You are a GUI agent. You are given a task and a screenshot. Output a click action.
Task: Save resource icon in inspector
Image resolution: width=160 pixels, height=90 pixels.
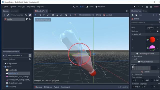140,15
